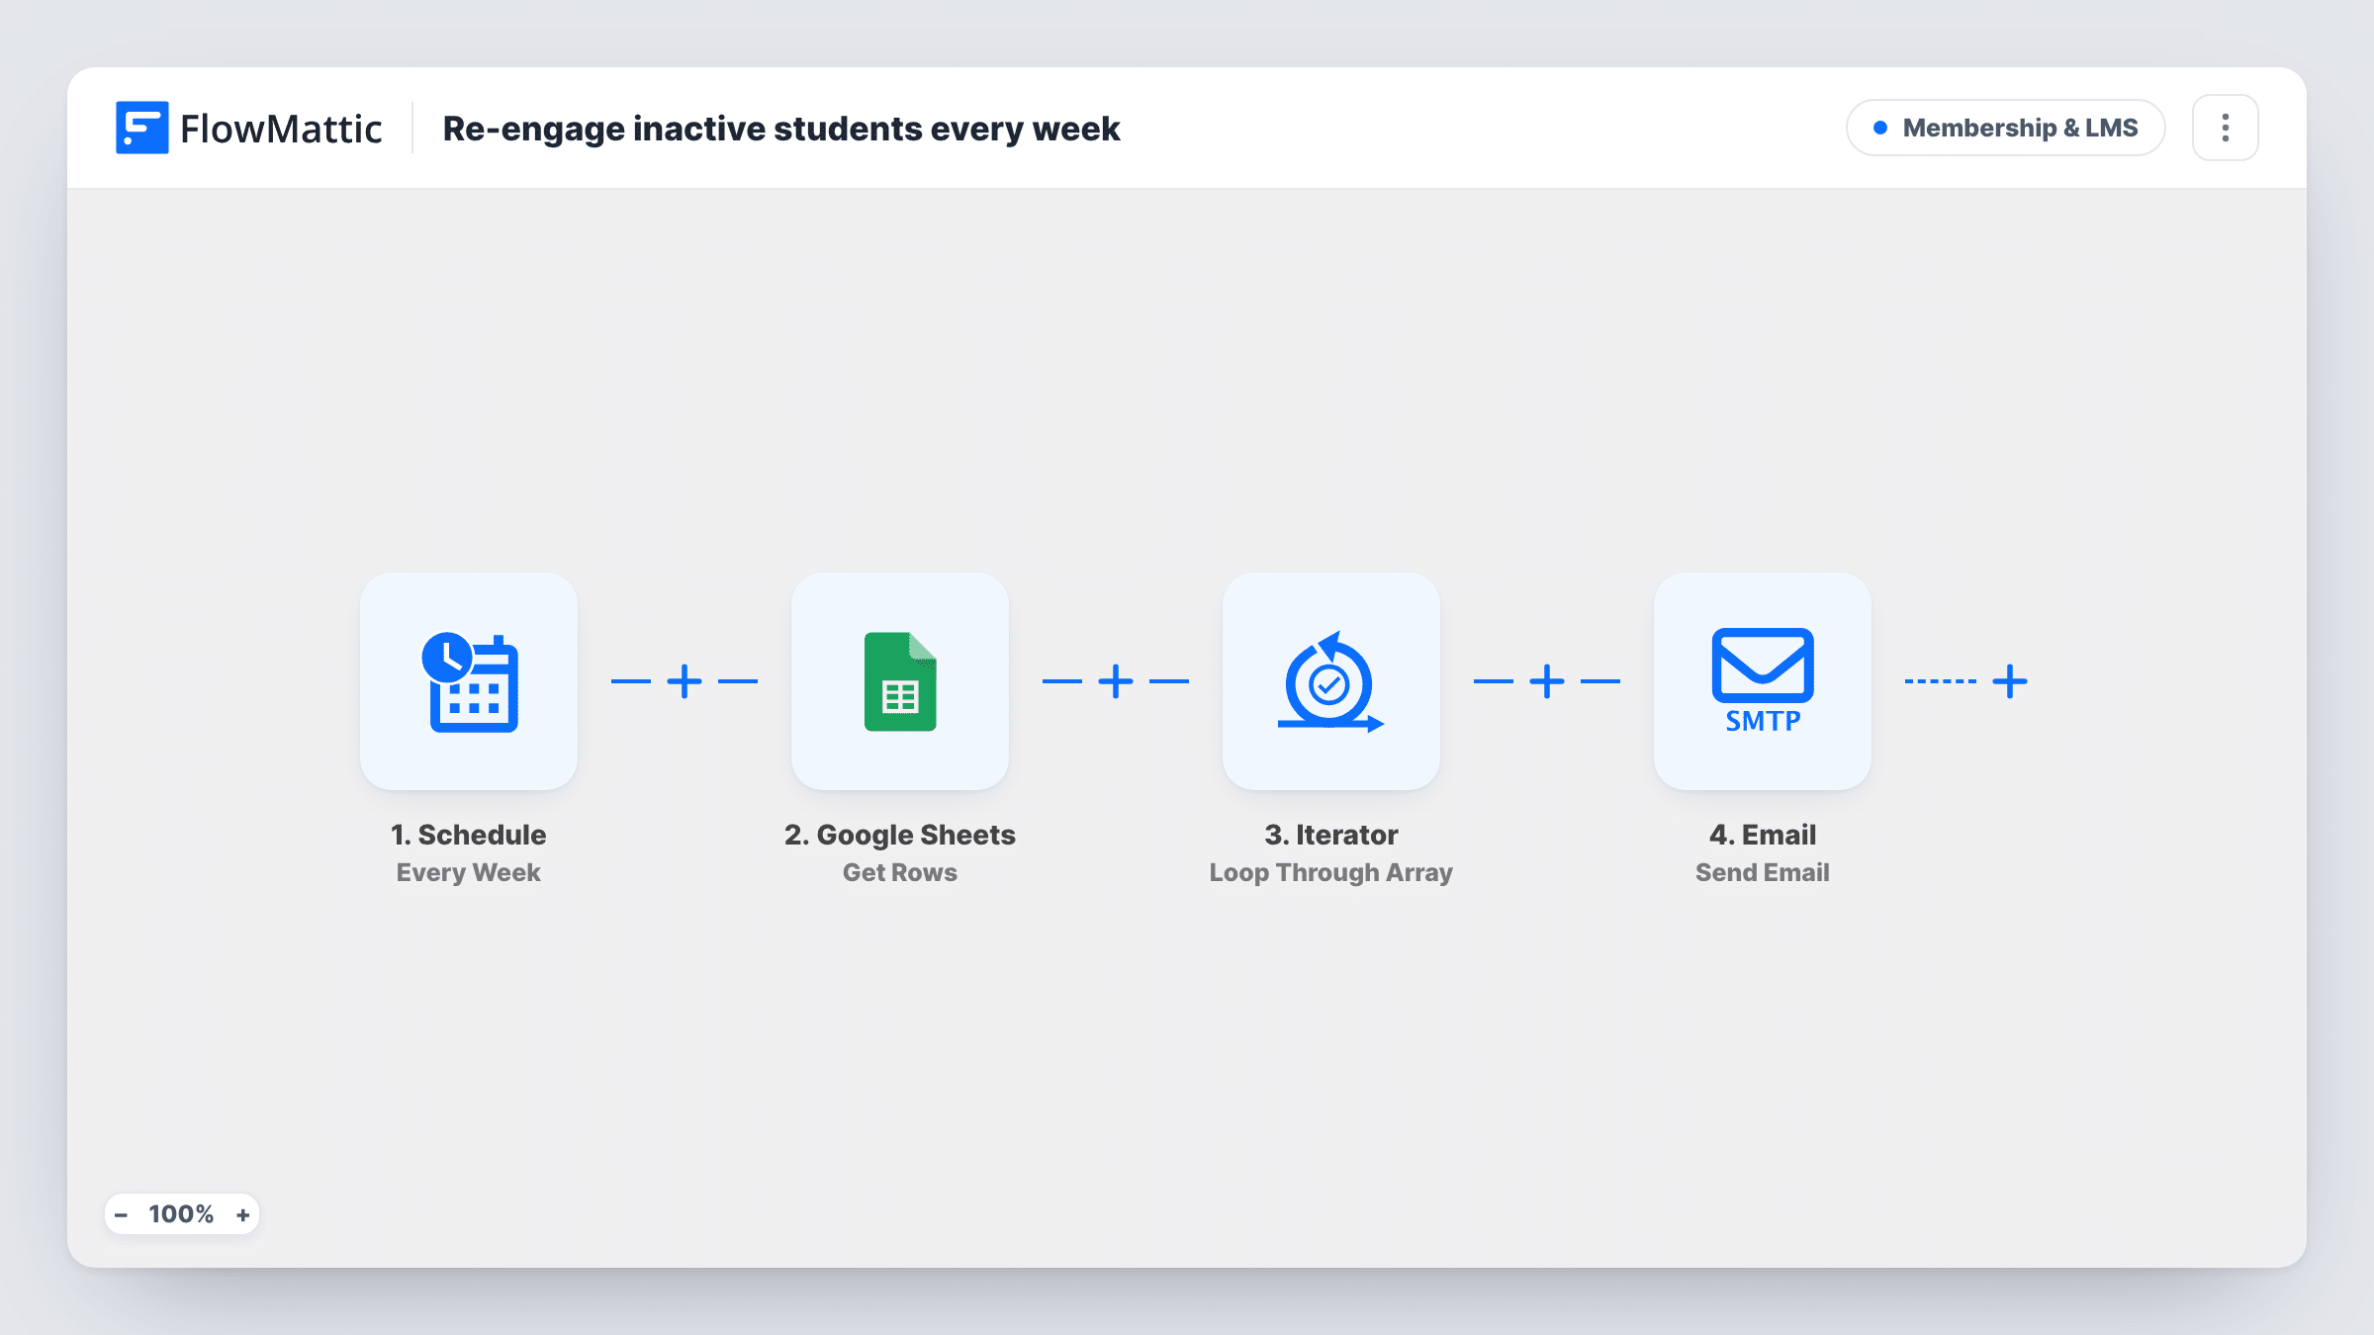
Task: Click the 'Send Email' subtitle
Action: tap(1763, 872)
